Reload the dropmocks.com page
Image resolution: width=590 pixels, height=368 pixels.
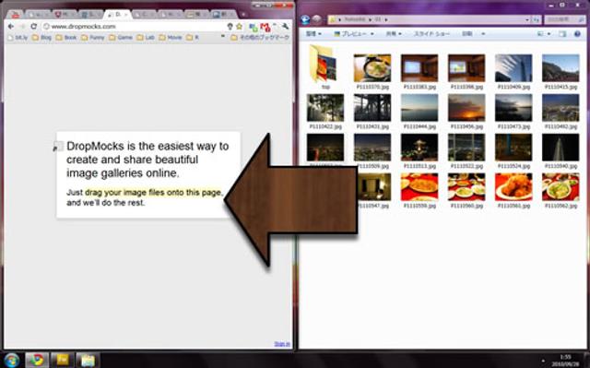[33, 27]
